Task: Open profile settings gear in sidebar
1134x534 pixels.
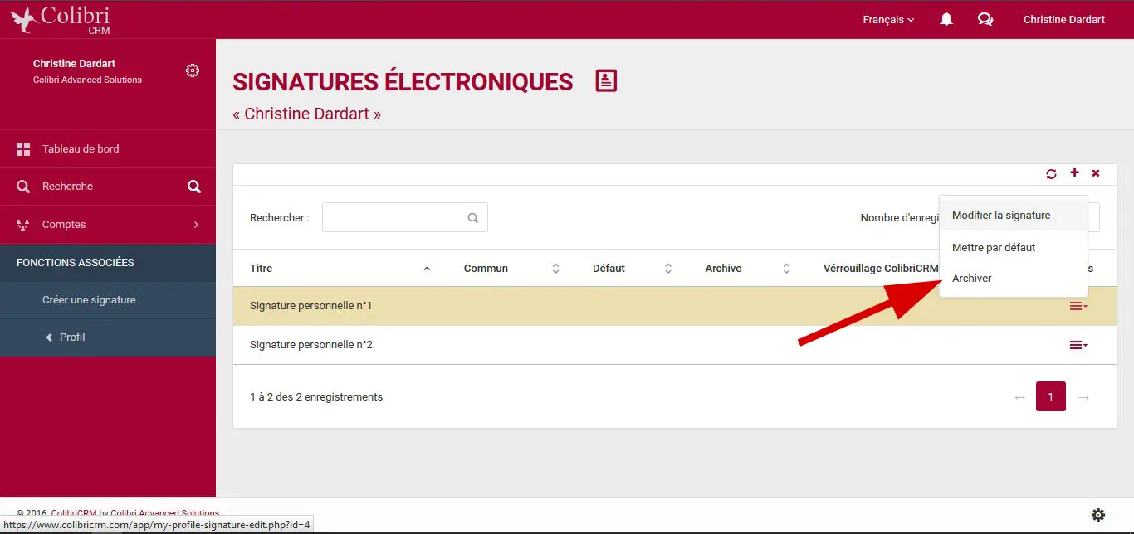Action: coord(193,70)
